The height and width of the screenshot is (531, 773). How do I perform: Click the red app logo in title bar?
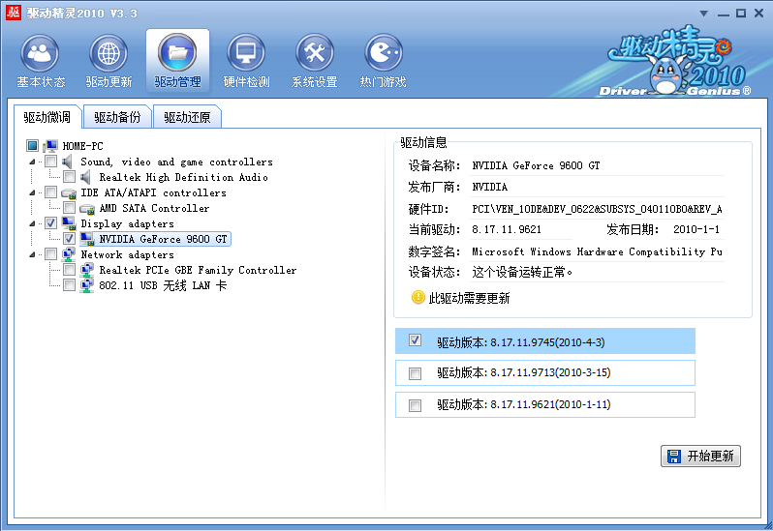[x=13, y=13]
